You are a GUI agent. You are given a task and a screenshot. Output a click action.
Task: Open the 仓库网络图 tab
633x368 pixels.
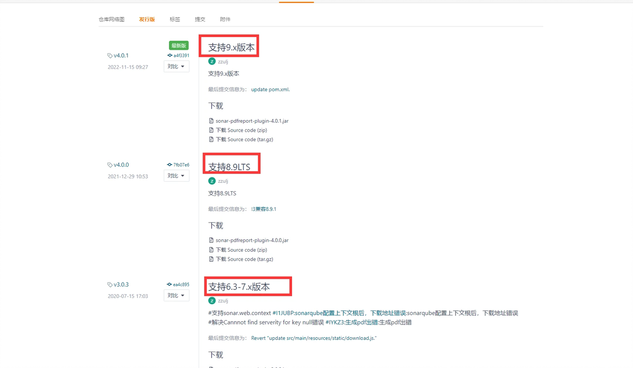click(112, 19)
